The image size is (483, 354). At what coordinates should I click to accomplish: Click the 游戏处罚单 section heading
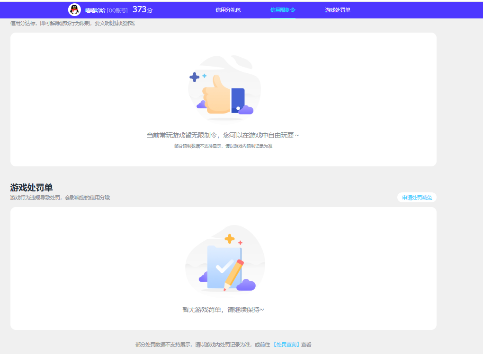click(31, 187)
